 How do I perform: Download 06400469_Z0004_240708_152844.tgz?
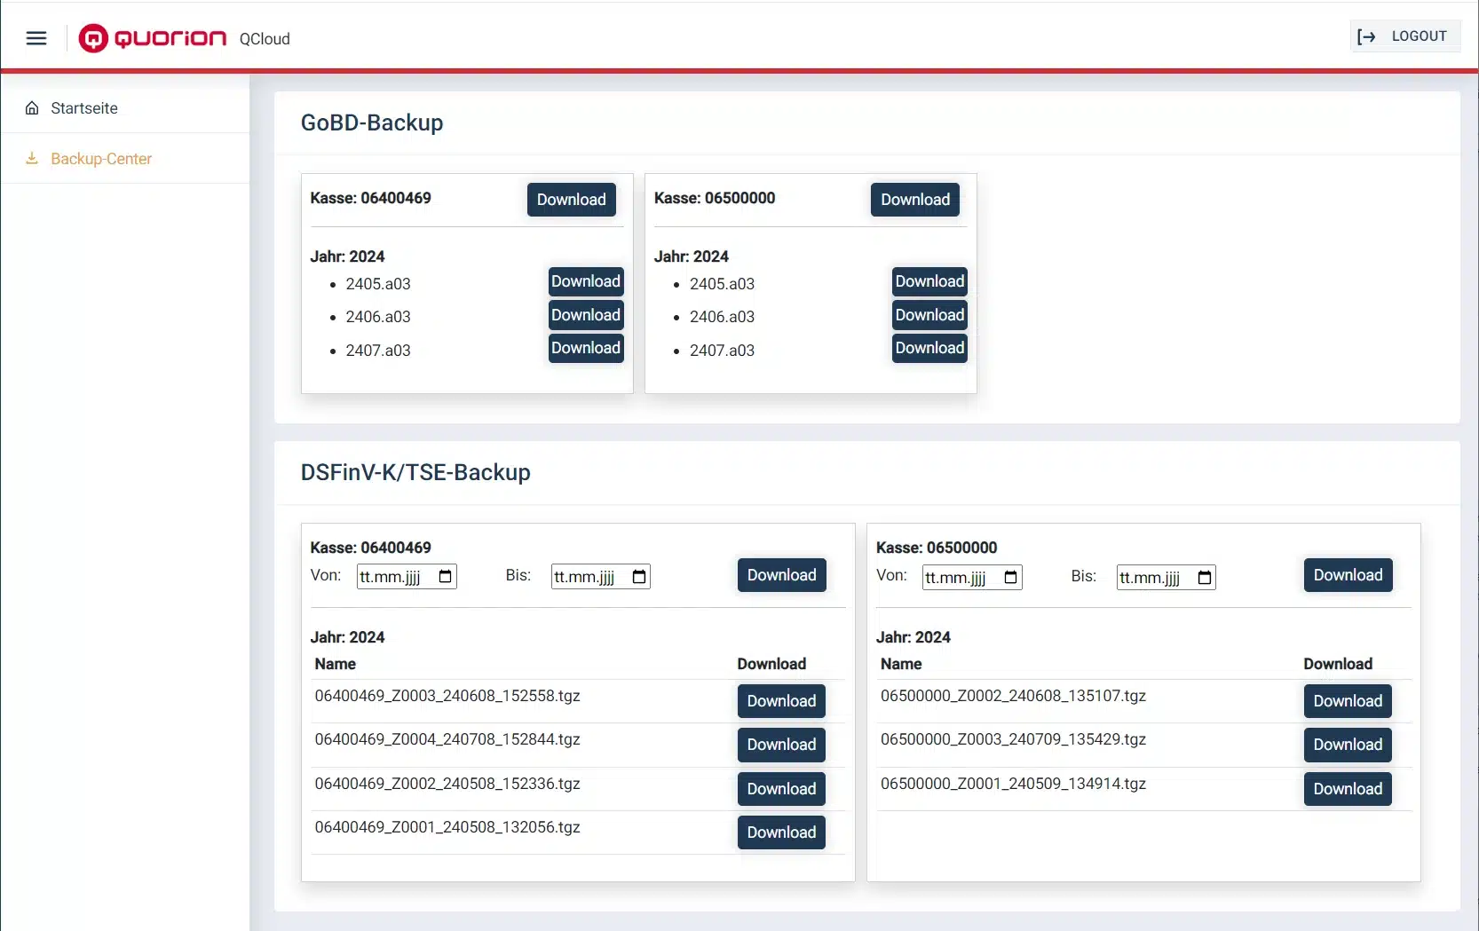[781, 745]
